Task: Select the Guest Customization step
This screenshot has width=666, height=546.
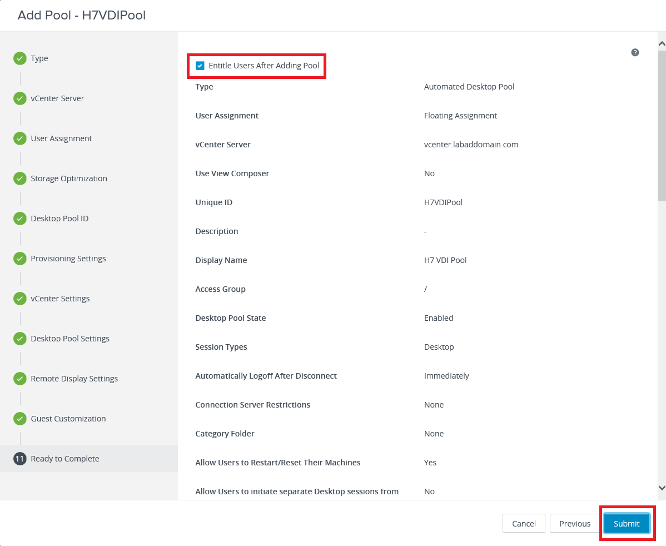Action: [x=68, y=419]
